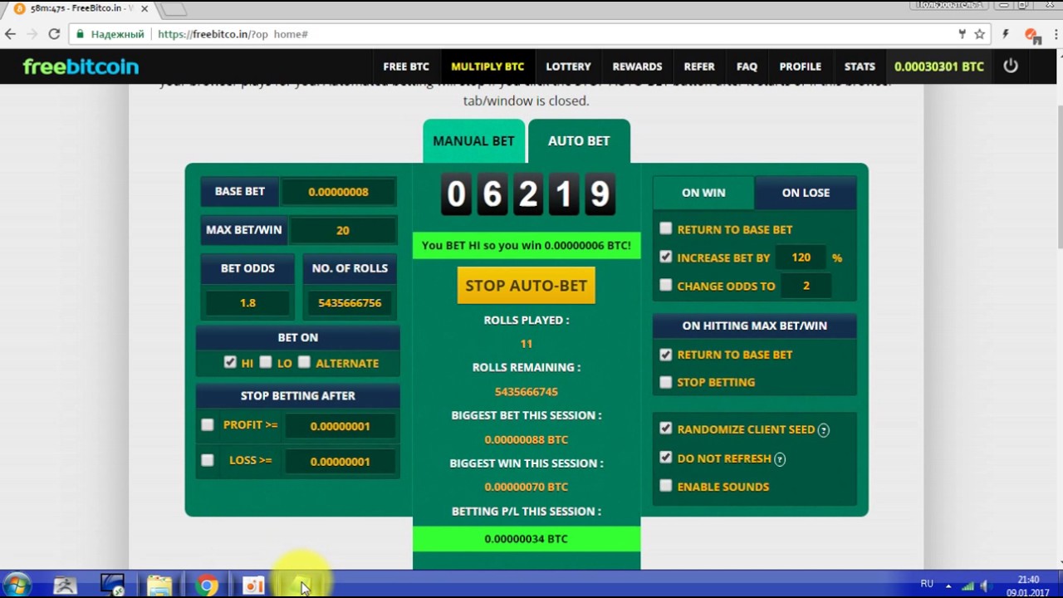Close the FreeBitco.in browser tab
This screenshot has height=598, width=1063.
(145, 9)
